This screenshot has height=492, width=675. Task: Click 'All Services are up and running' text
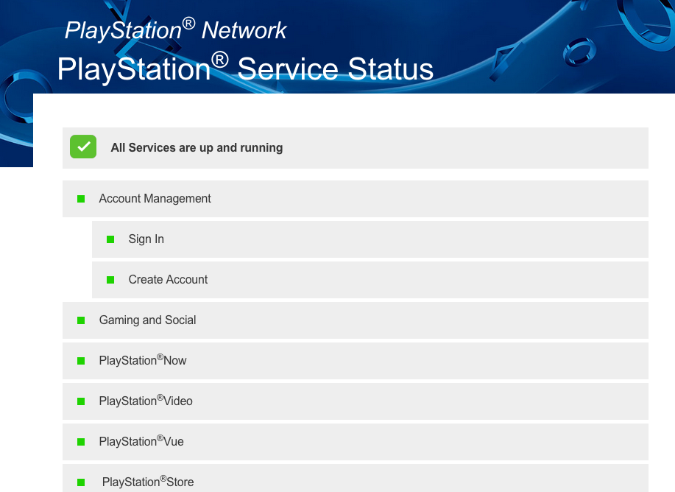tap(197, 148)
